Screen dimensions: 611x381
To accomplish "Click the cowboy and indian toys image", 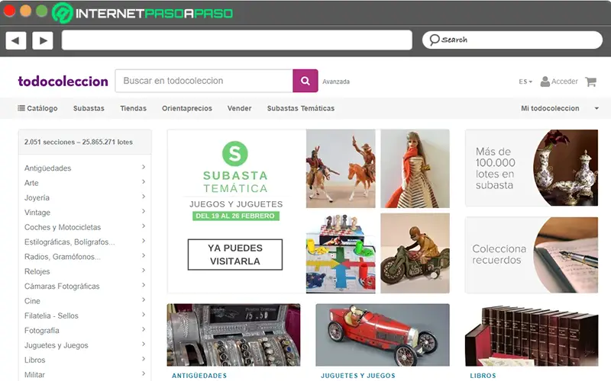I will point(341,168).
